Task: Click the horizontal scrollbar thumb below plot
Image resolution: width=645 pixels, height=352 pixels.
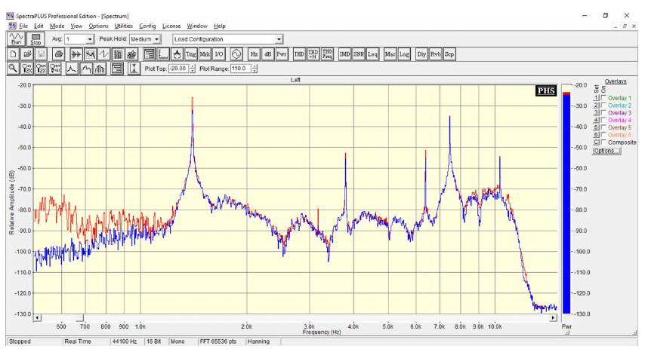Action: tap(80, 317)
